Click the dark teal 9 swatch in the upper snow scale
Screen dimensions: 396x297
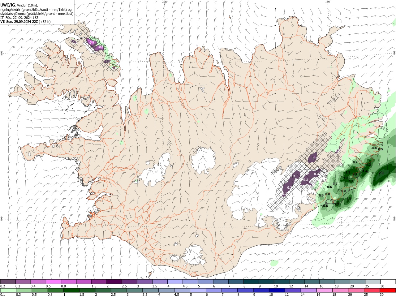pos(266,282)
